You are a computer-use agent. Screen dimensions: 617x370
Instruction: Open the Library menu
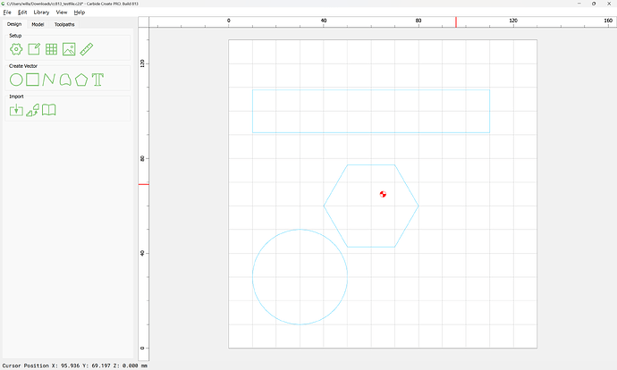click(41, 13)
